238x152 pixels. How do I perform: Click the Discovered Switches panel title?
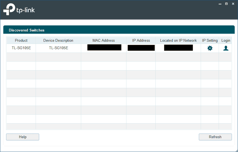click(27, 30)
